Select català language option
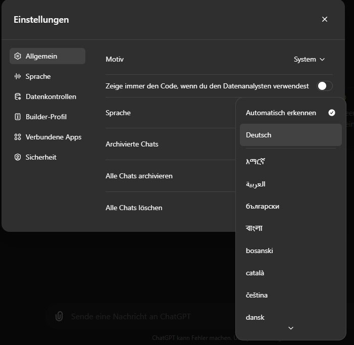 [290, 273]
